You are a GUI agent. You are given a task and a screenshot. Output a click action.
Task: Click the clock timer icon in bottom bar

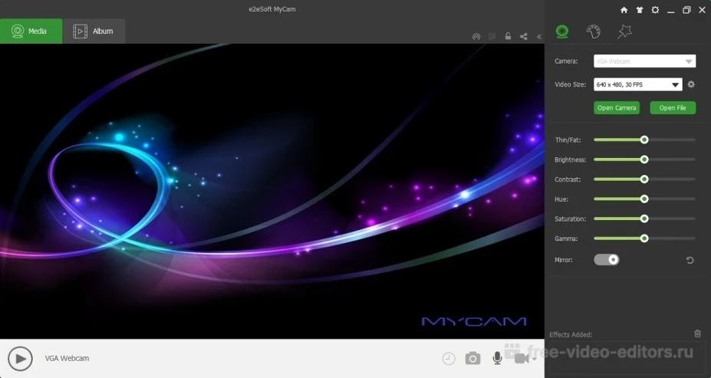click(449, 359)
